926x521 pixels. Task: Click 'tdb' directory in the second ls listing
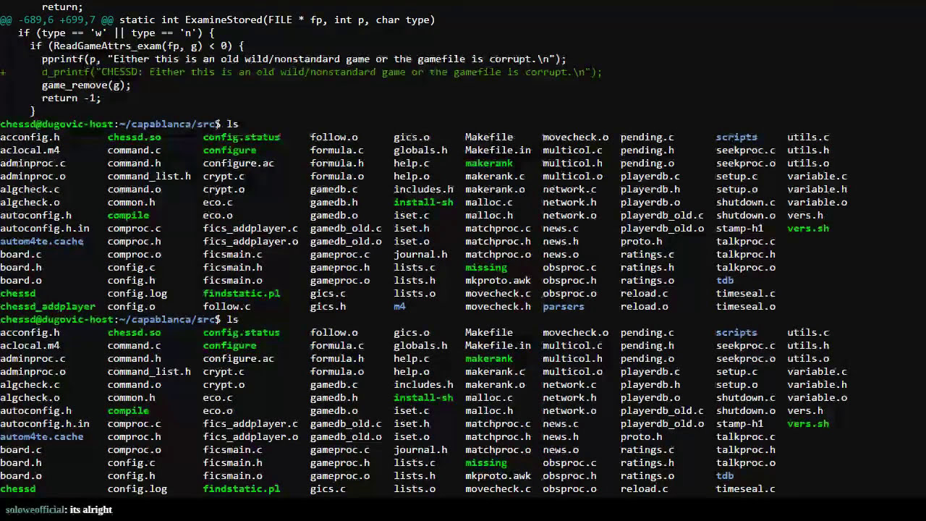click(x=725, y=475)
